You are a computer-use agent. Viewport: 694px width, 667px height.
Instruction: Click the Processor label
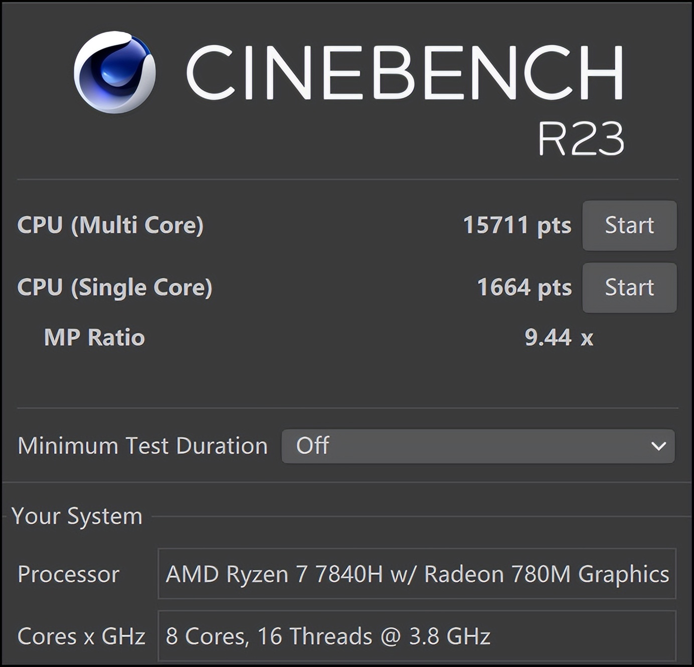(x=68, y=574)
